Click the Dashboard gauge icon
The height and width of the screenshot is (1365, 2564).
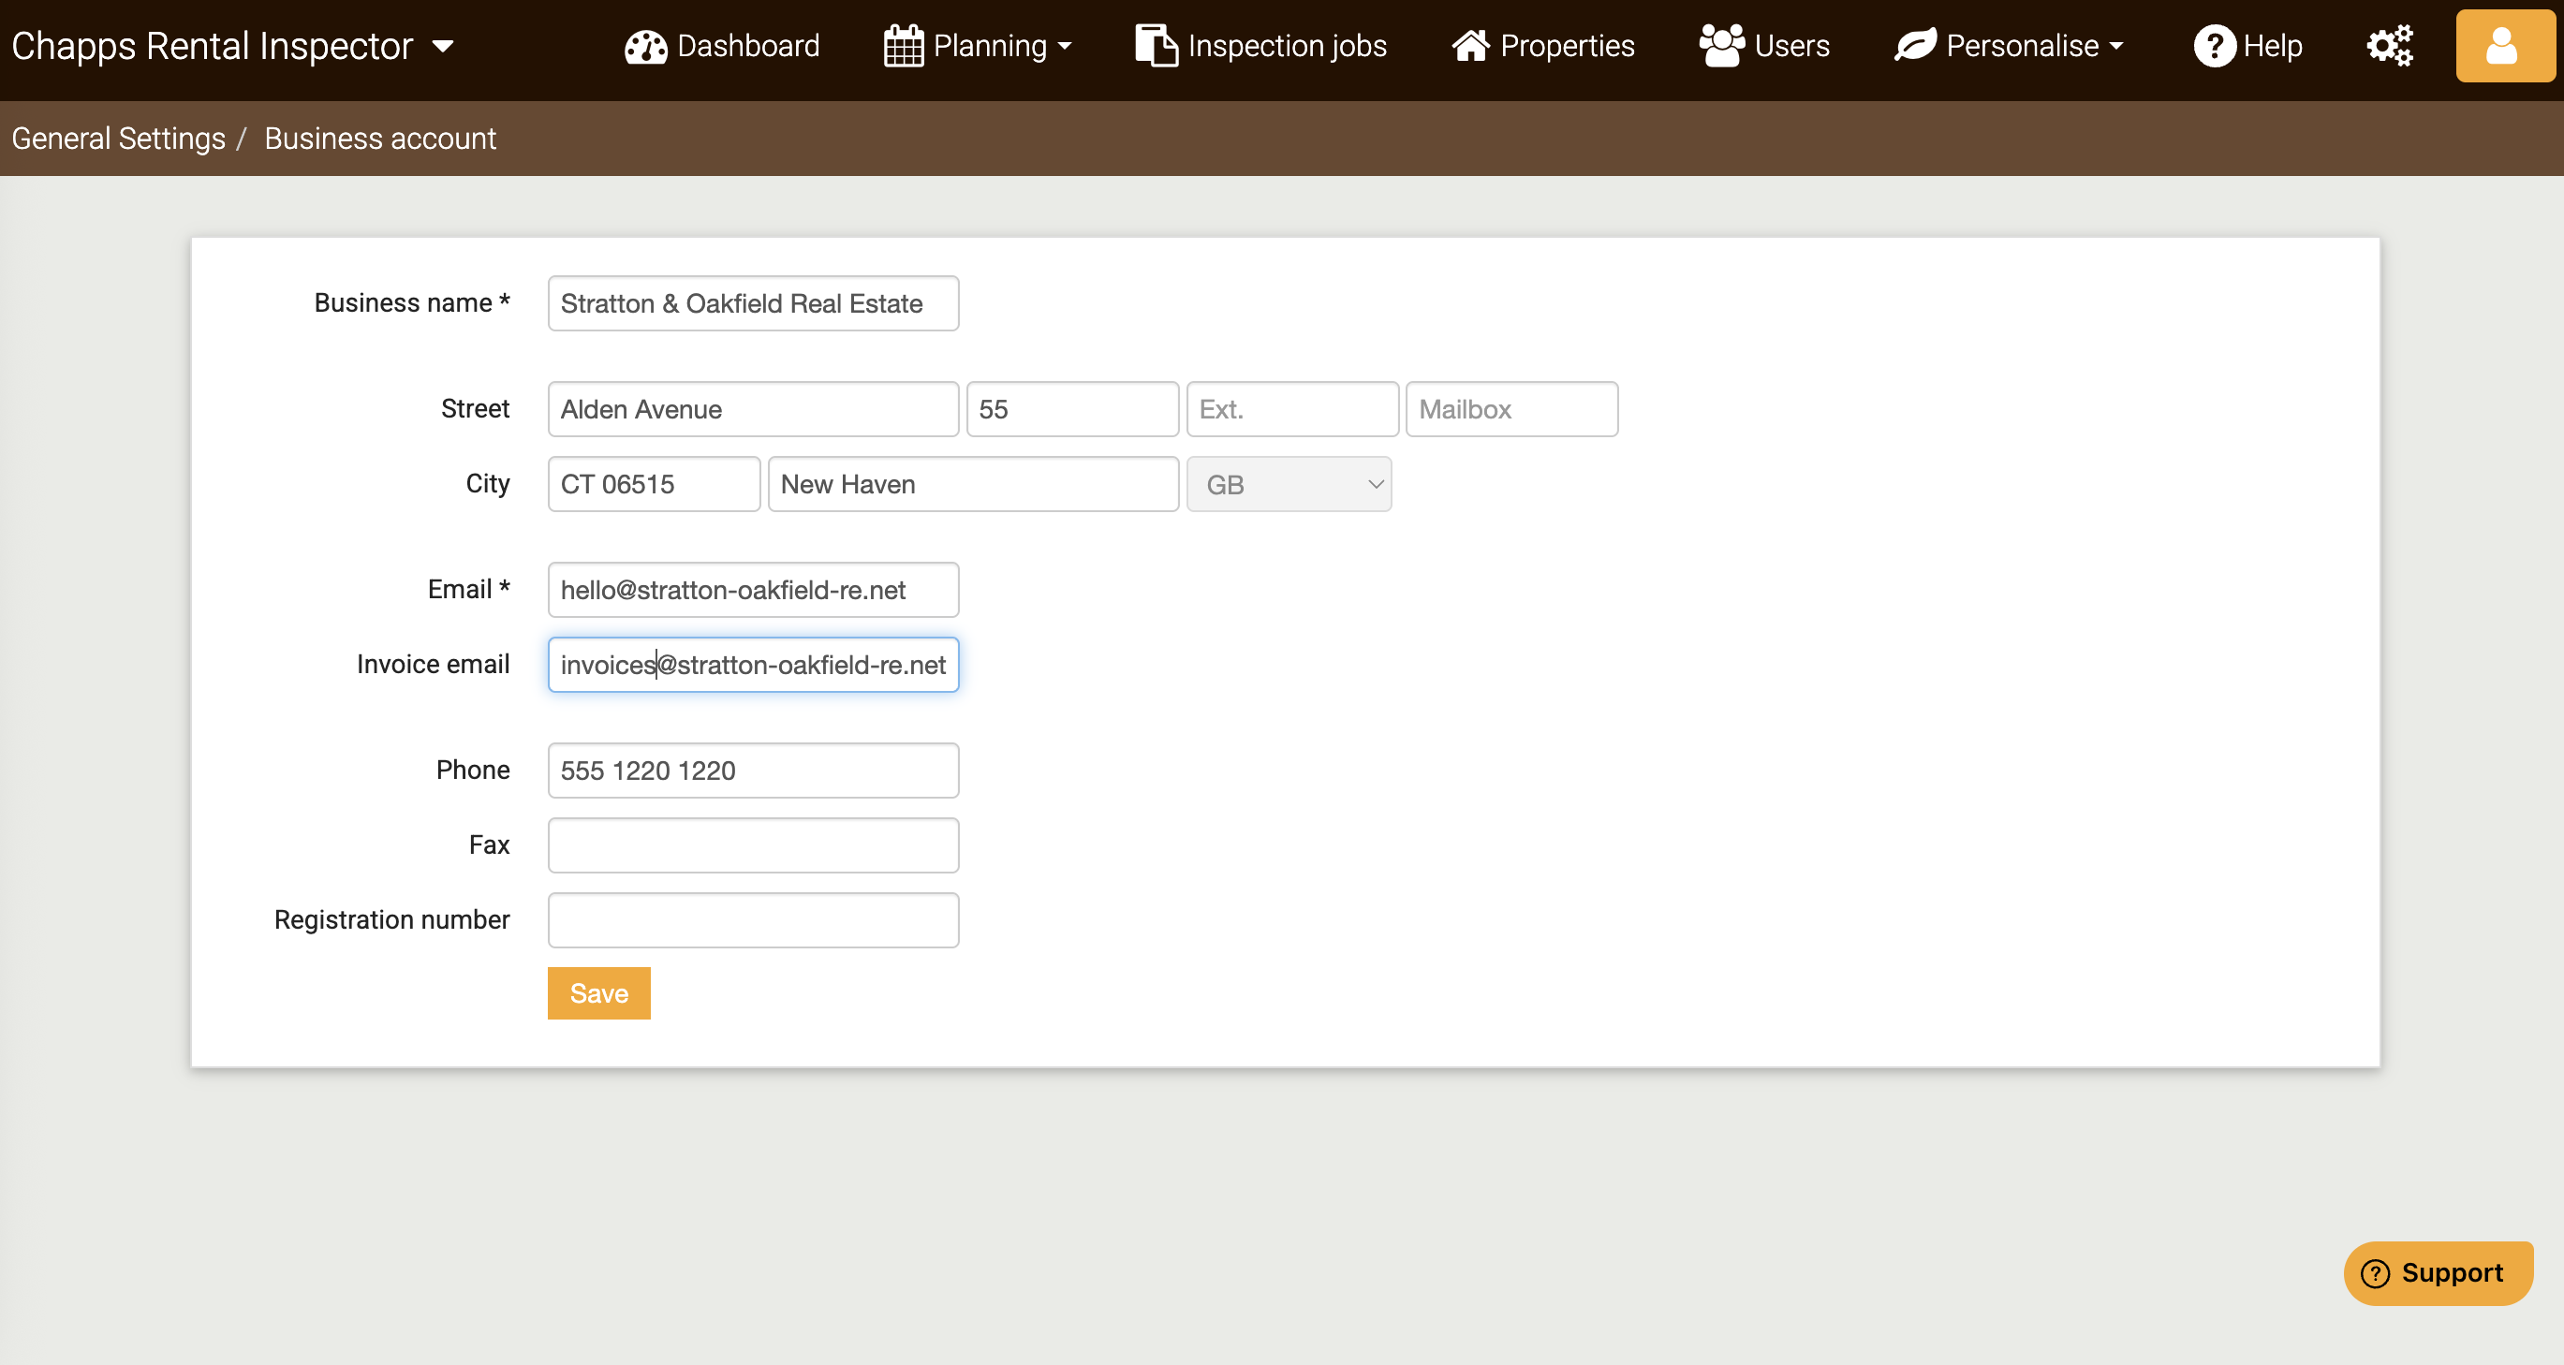[645, 47]
